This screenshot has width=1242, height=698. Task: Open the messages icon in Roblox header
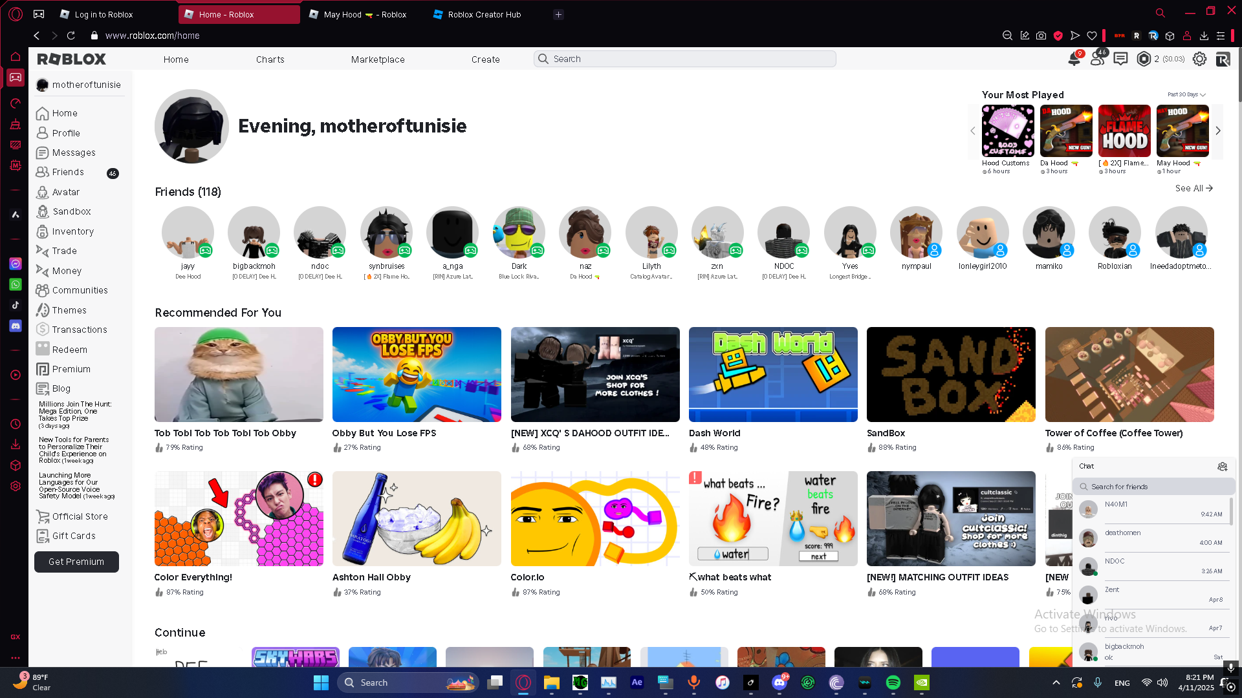(1120, 59)
